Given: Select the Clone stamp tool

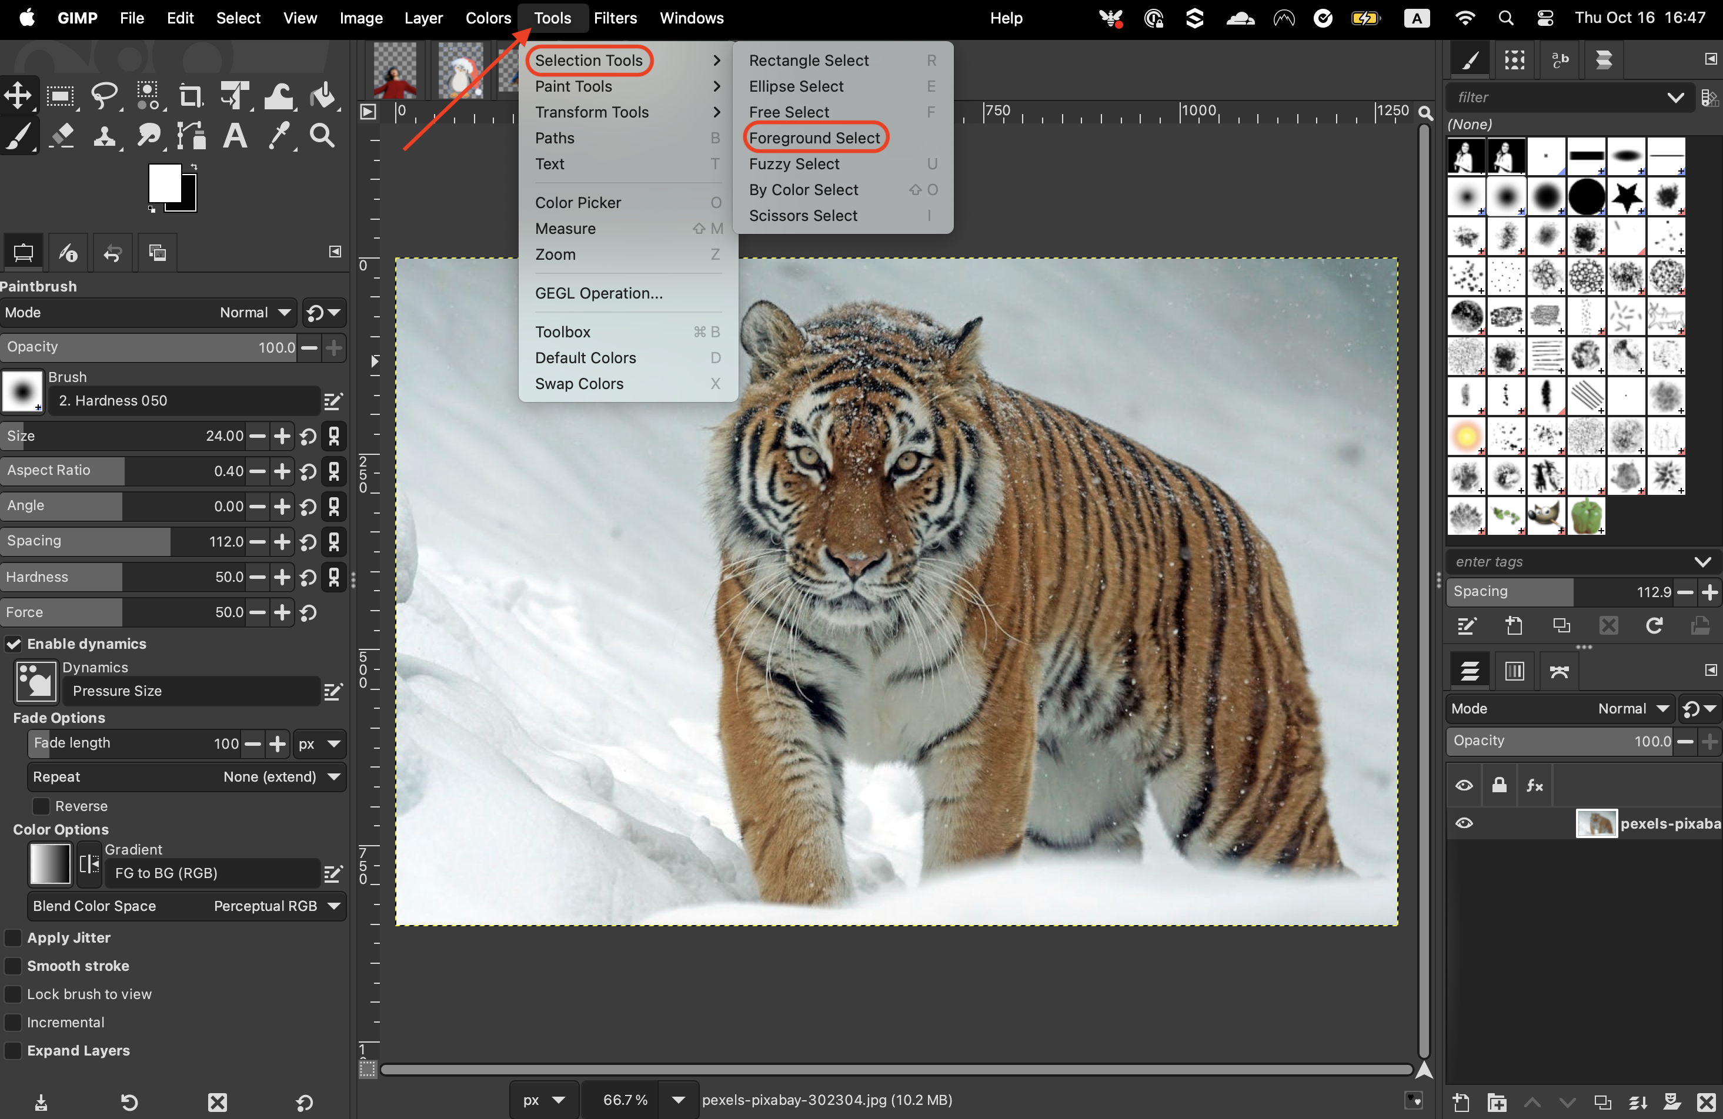Looking at the screenshot, I should (105, 135).
